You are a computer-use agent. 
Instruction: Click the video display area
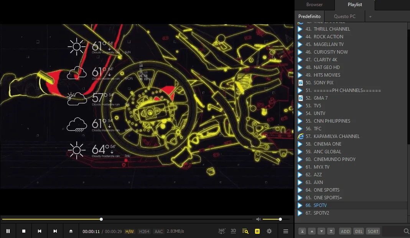pos(147,106)
